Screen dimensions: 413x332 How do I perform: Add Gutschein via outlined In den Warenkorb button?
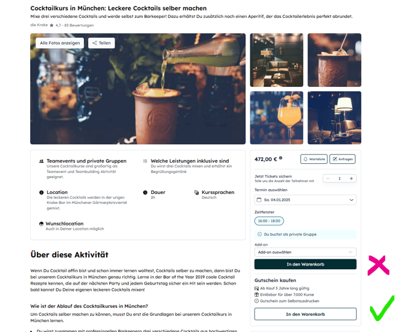pos(305,314)
